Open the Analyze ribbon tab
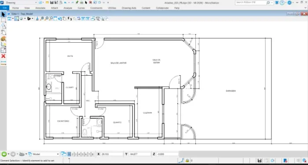The width and height of the screenshot is (308, 165). [68, 8]
